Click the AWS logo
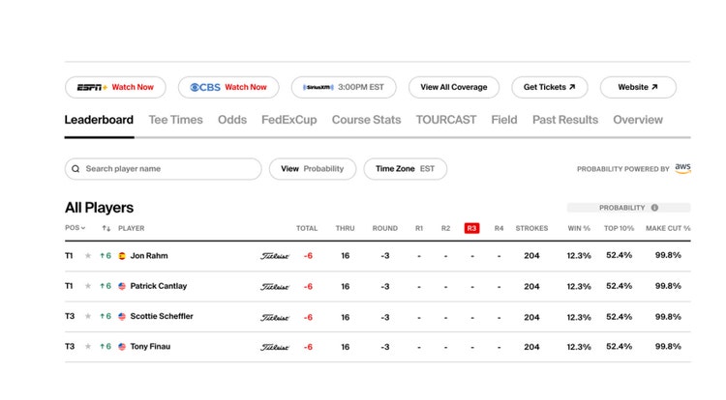 [682, 168]
